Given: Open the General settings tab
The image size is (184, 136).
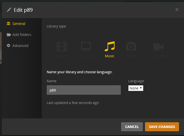Looking at the screenshot, I should 16,24.
